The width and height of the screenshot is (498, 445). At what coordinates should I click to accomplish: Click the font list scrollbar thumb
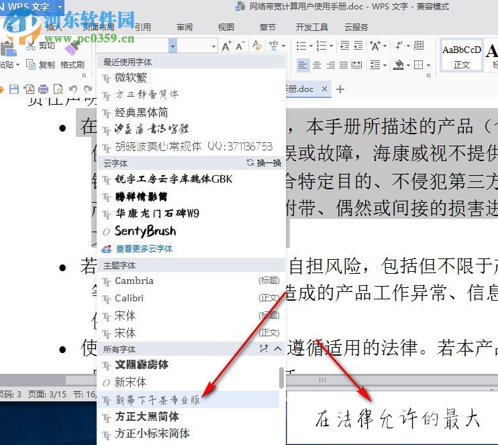tap(281, 378)
